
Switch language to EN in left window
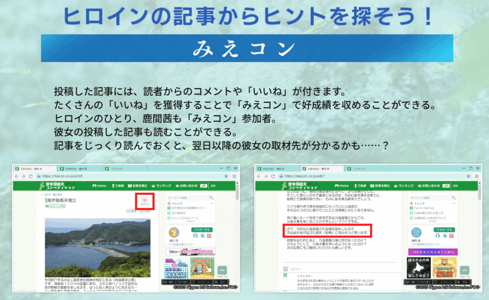click(x=213, y=186)
